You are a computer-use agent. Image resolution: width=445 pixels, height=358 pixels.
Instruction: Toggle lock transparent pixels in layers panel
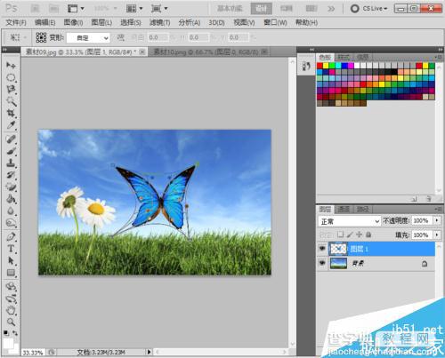click(340, 235)
